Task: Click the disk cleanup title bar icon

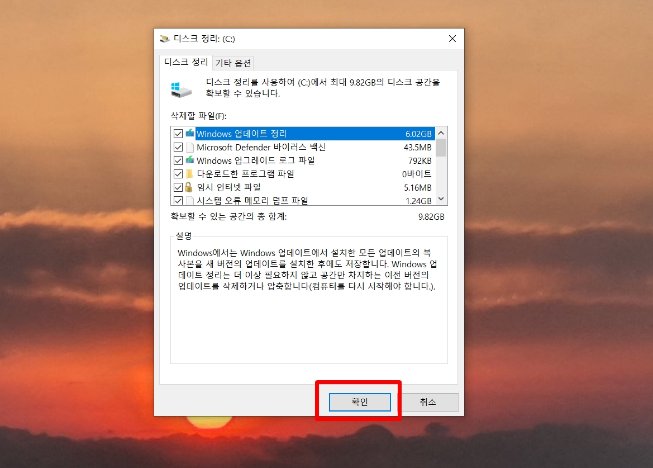Action: click(165, 39)
